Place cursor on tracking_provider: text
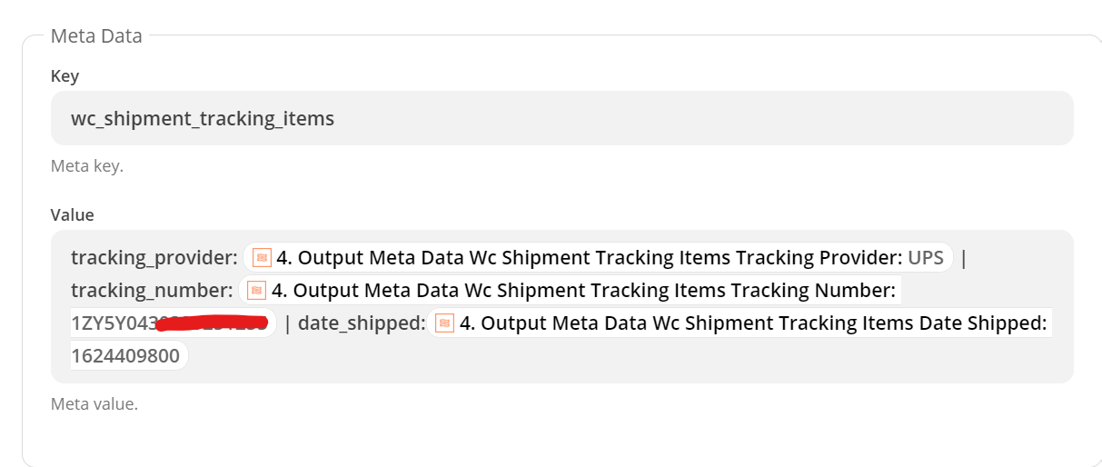The image size is (1102, 467). pos(154,257)
